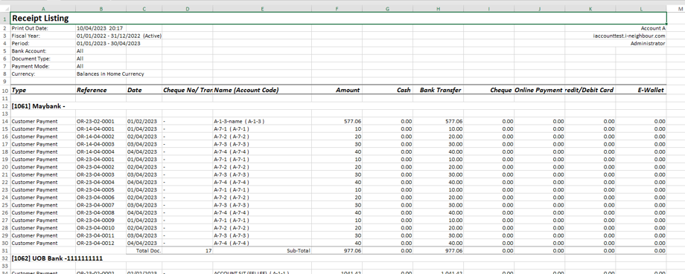Click the Payment Mode label cell
Screen dimensions: 685x274
[43, 66]
